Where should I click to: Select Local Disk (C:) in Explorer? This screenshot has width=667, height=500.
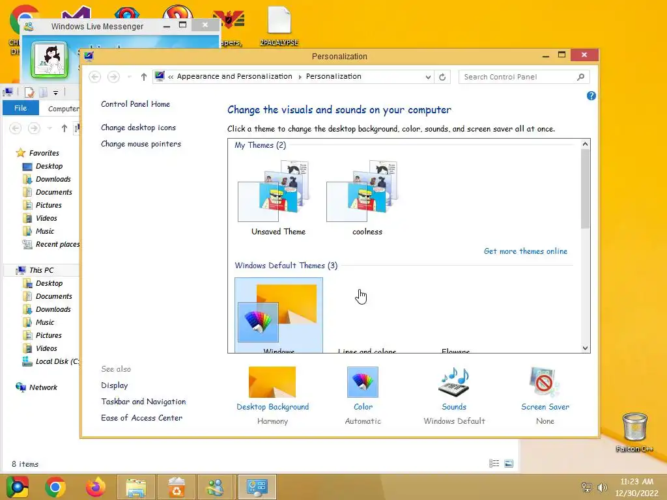pos(51,361)
